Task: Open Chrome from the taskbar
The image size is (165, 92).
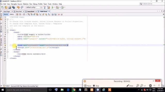Action: pyautogui.click(x=74, y=90)
